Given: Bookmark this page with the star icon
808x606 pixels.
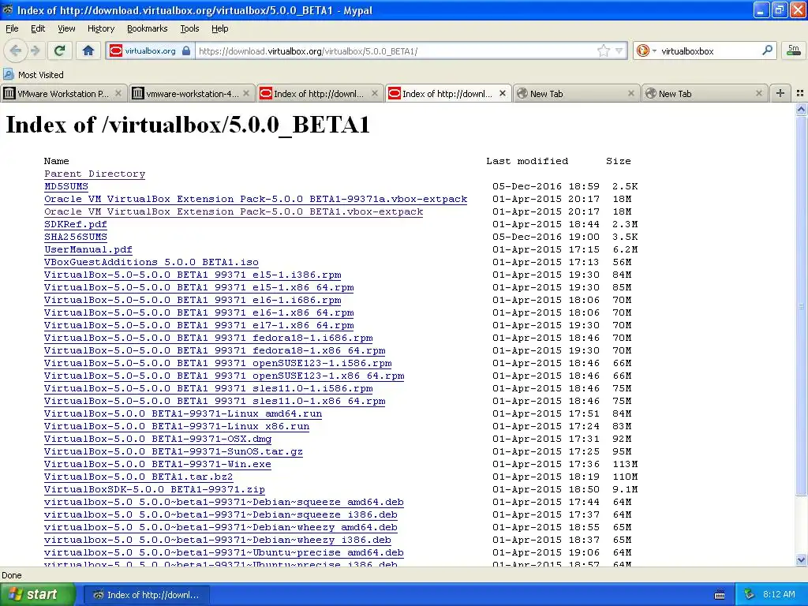Looking at the screenshot, I should pos(604,50).
